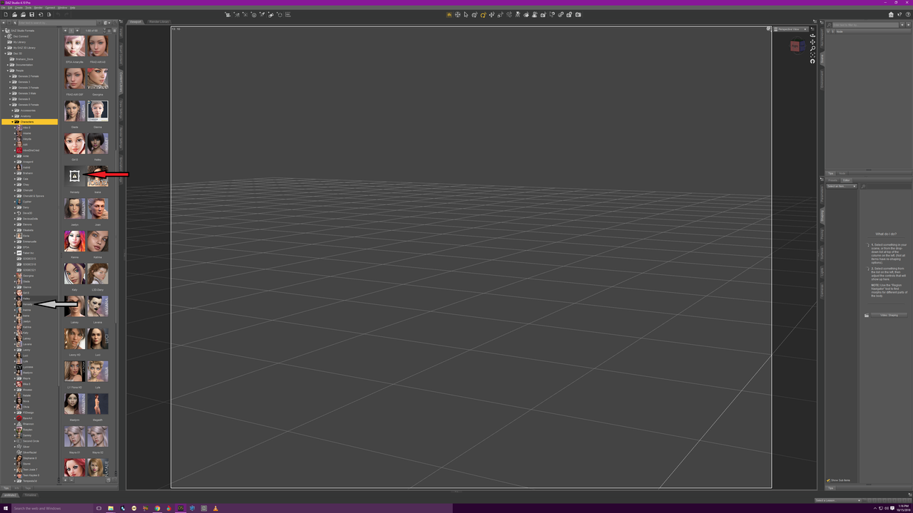Click the magnifier zoom view control
Image resolution: width=913 pixels, height=513 pixels.
click(x=812, y=48)
